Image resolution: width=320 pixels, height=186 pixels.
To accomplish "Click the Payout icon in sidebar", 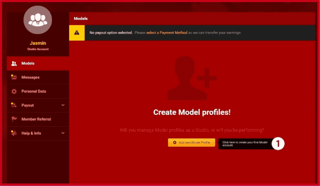I will pos(14,105).
